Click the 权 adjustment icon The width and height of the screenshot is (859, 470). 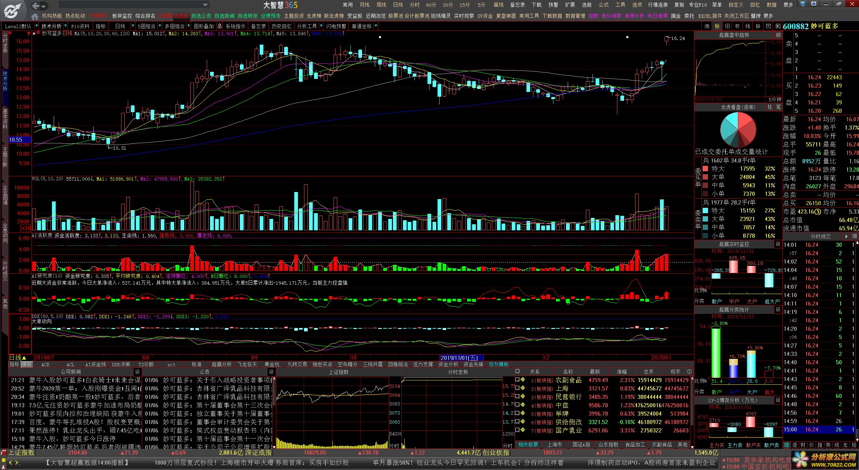(738, 26)
